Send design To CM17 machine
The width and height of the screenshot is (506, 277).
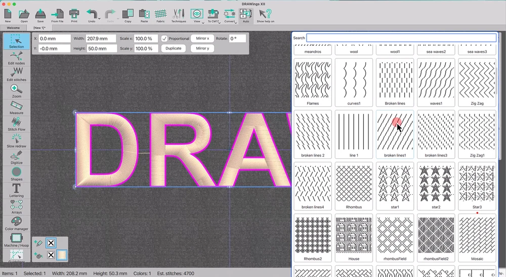click(x=213, y=15)
